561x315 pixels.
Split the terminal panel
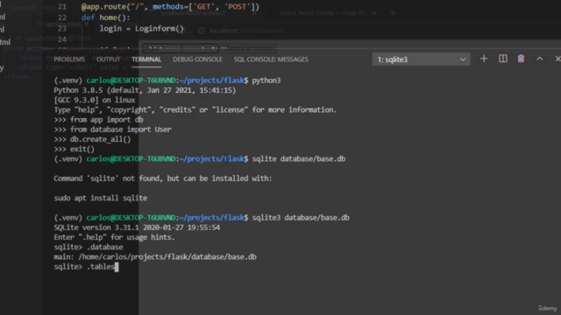(502, 59)
